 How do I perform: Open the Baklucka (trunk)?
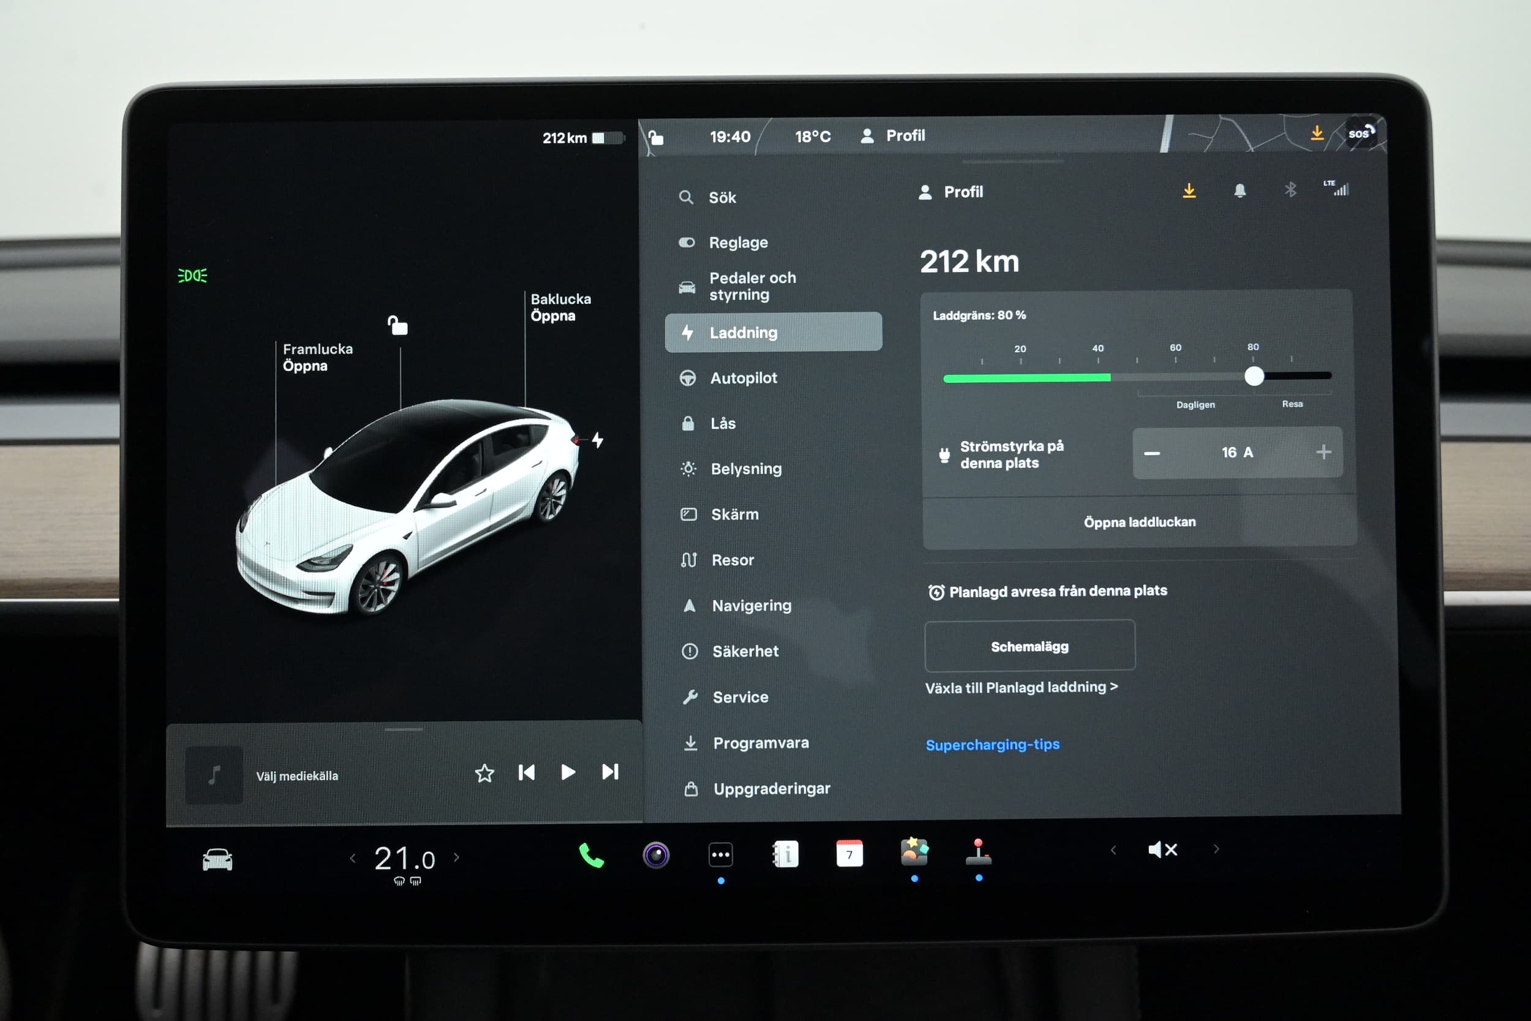click(x=560, y=307)
